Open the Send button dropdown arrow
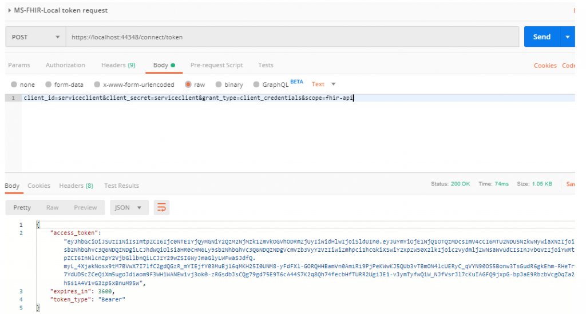Screen dimensions: 586x314 567,37
